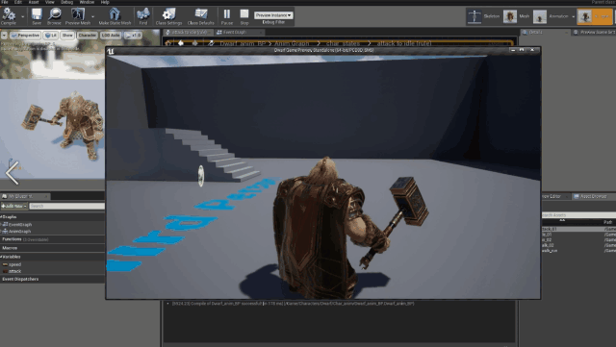Open the Asset menu

pyautogui.click(x=34, y=2)
